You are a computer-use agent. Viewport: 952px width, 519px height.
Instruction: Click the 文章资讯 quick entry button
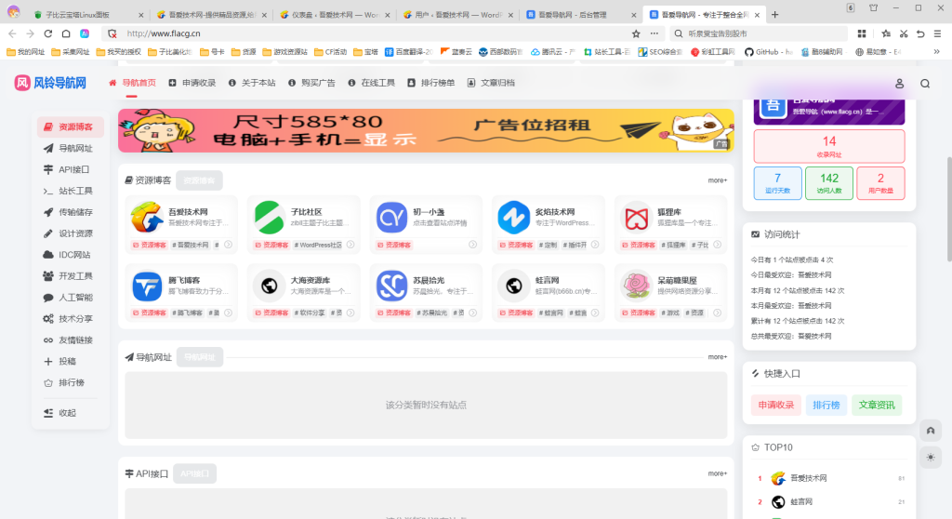[877, 405]
